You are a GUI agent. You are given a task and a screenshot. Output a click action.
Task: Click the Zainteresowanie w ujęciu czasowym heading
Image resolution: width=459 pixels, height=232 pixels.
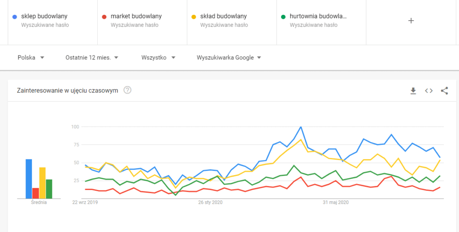[67, 90]
